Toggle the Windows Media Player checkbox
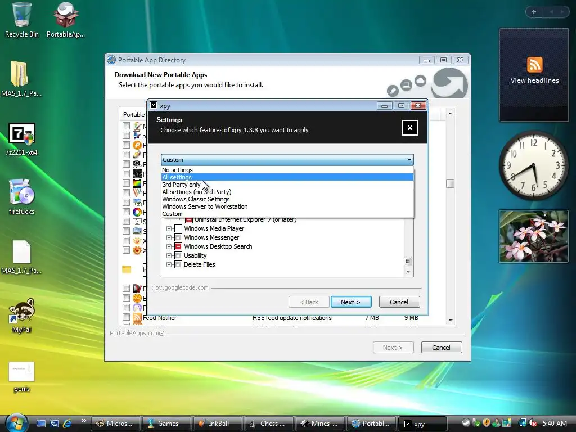This screenshot has width=576, height=432. (178, 228)
